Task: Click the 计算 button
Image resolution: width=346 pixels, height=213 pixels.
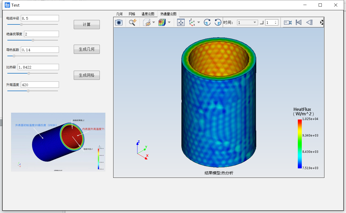Action: coord(87,24)
